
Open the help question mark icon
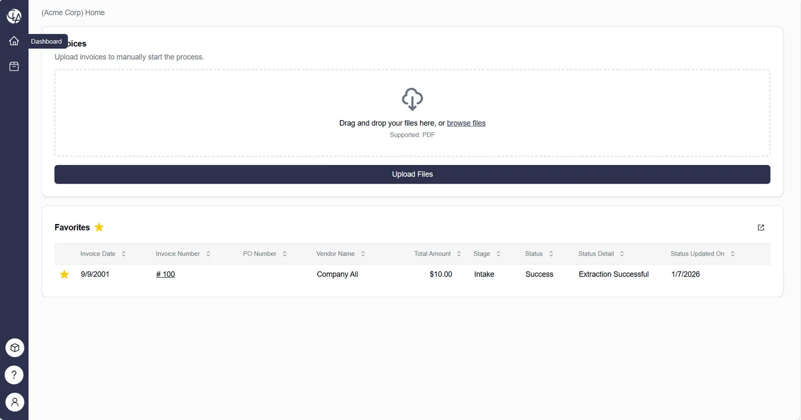14,375
